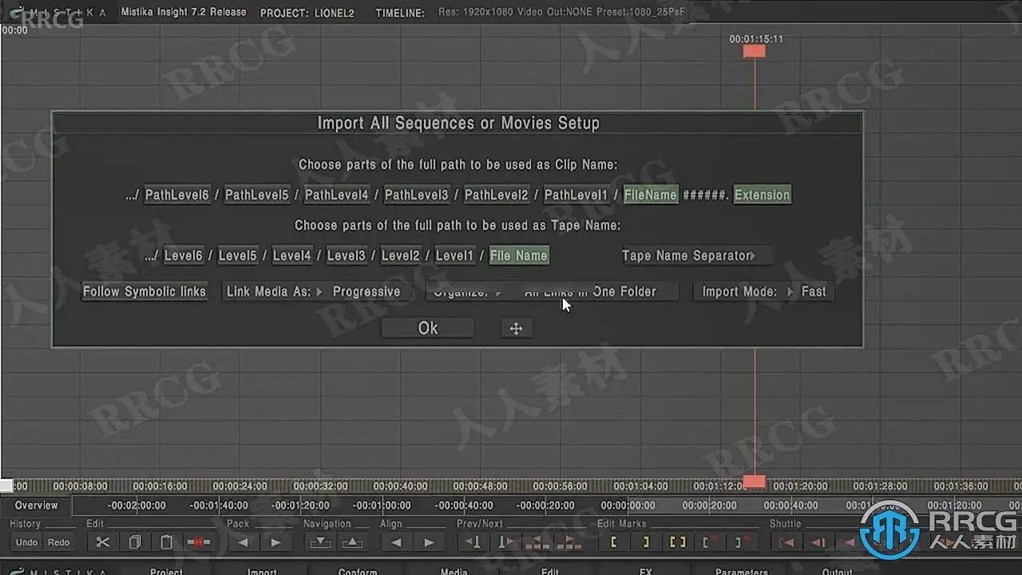
Task: Toggle Follow Symbolic links option
Action: tap(145, 291)
